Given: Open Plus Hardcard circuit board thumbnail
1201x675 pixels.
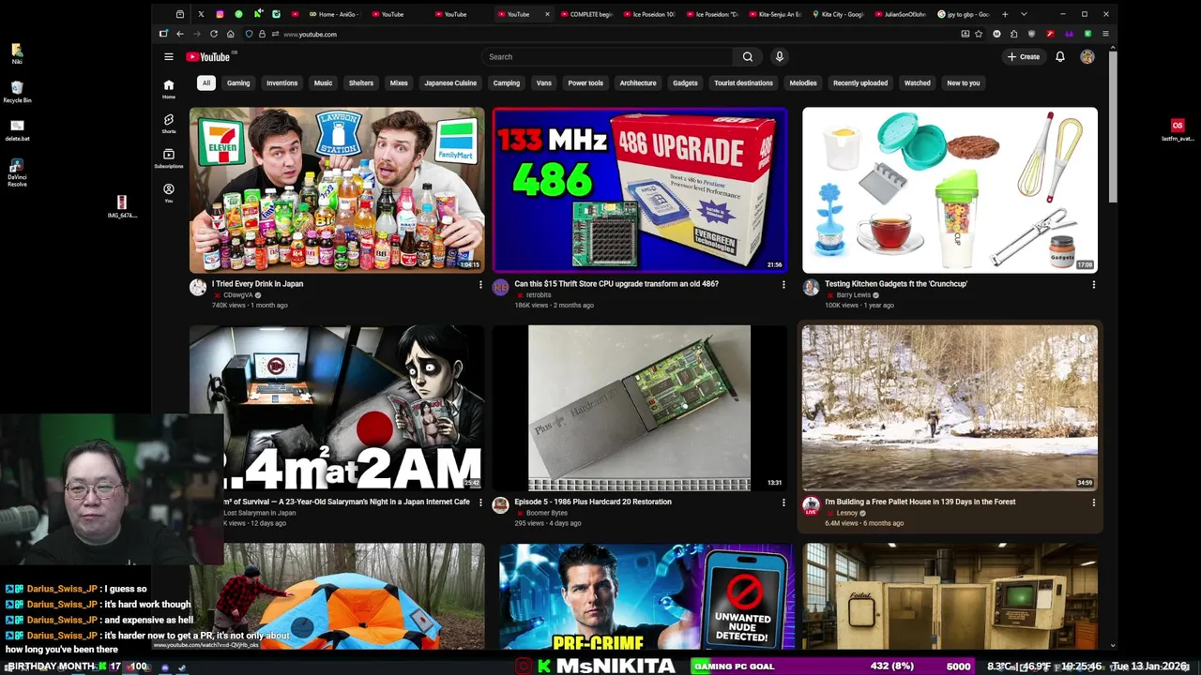Looking at the screenshot, I should tap(640, 408).
